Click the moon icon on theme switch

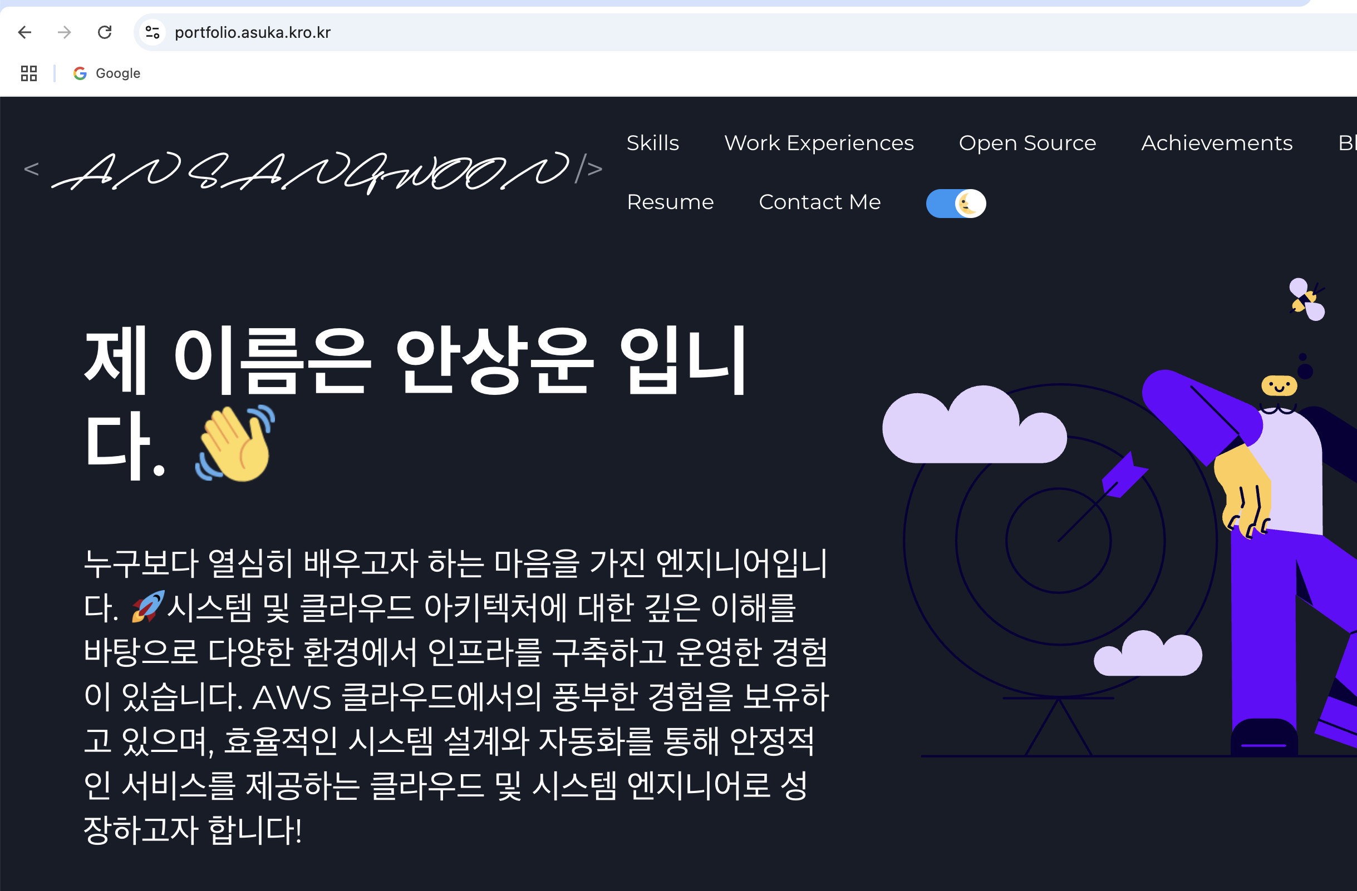coord(969,204)
